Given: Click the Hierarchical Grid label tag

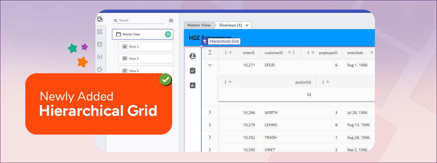Looking at the screenshot, I should (x=224, y=41).
